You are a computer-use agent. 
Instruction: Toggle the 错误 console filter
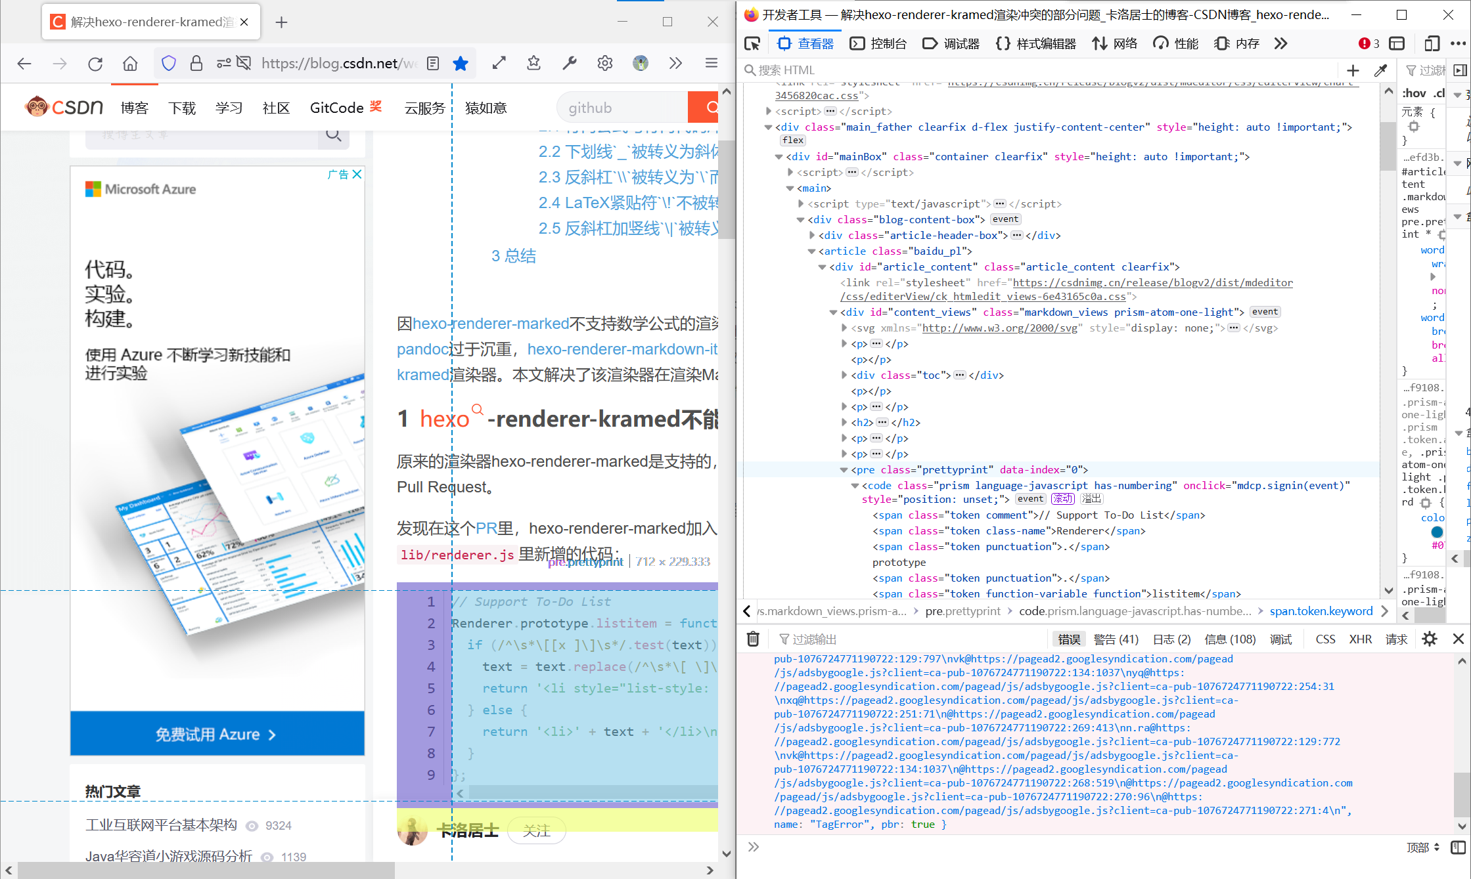pyautogui.click(x=1069, y=639)
